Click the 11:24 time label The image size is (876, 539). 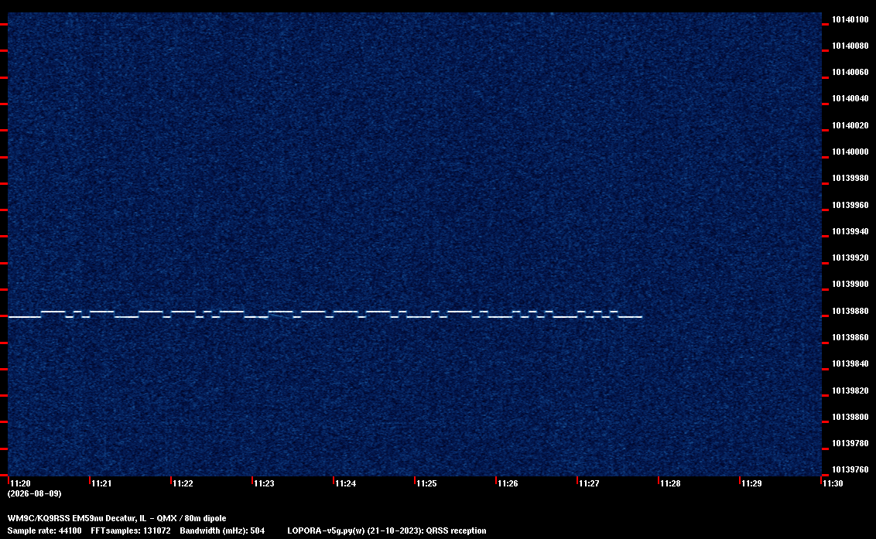coord(345,483)
